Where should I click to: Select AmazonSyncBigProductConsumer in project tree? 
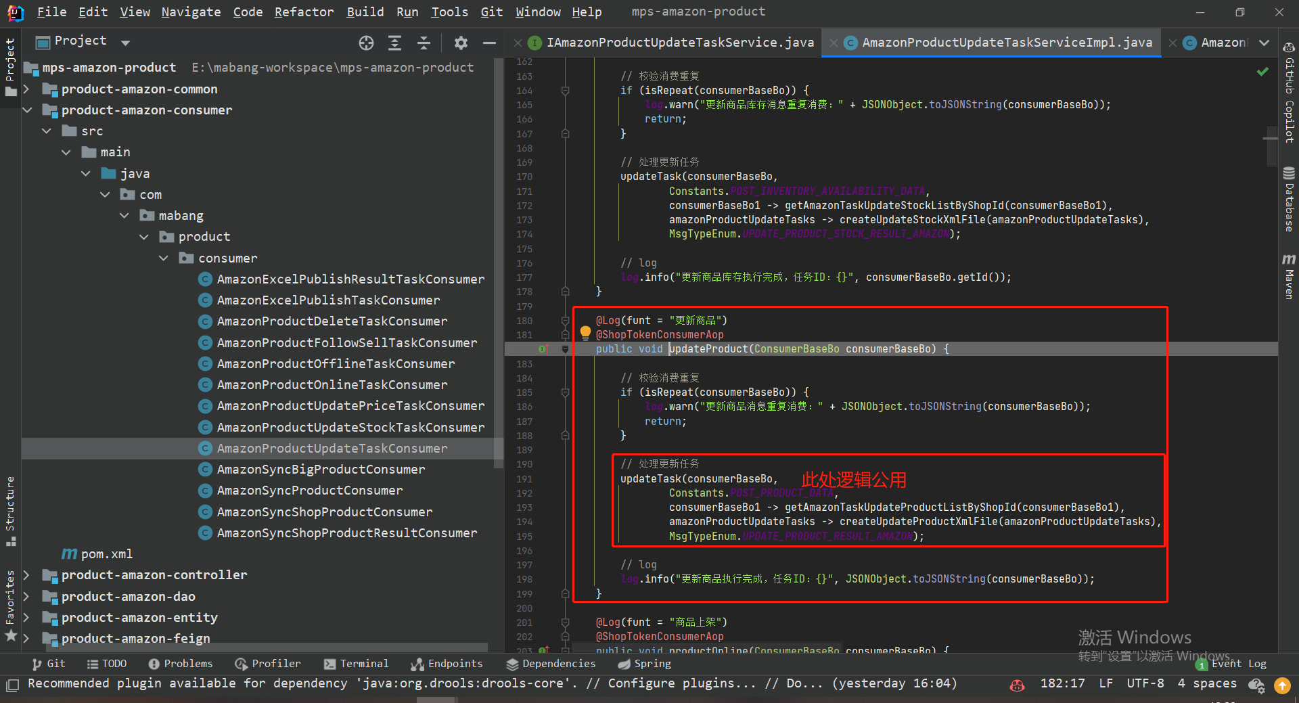click(x=321, y=470)
